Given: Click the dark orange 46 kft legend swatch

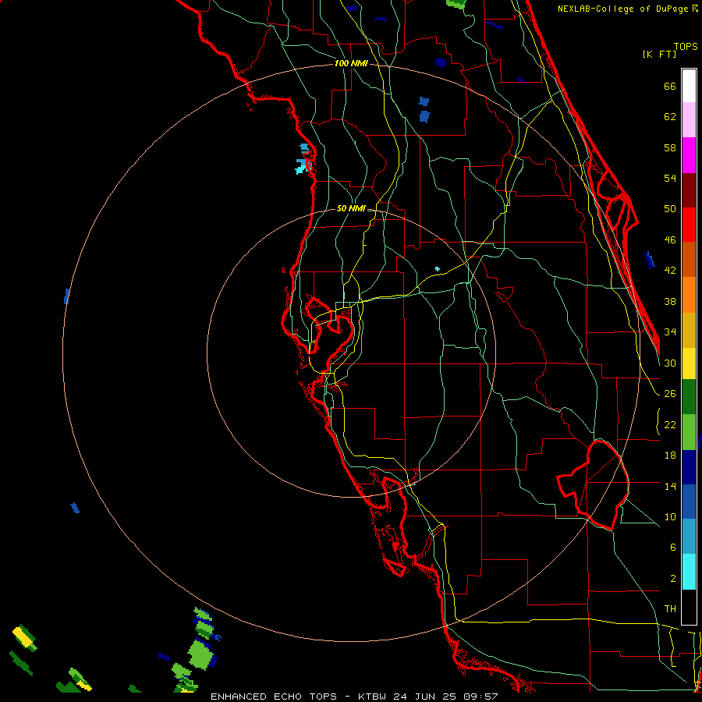Looking at the screenshot, I should coord(689,259).
